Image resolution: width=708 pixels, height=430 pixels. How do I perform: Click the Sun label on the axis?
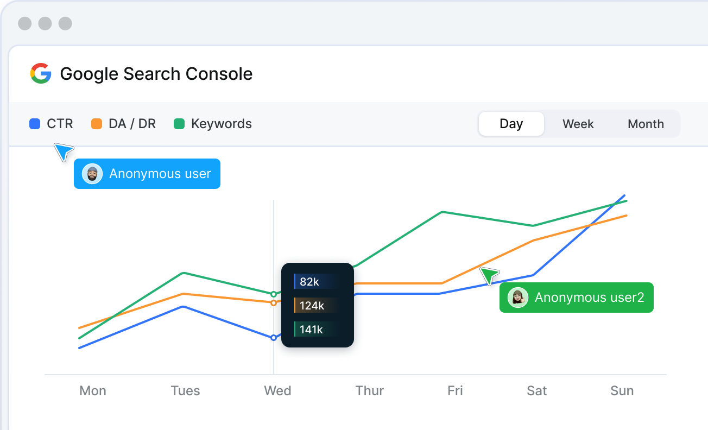coord(622,391)
